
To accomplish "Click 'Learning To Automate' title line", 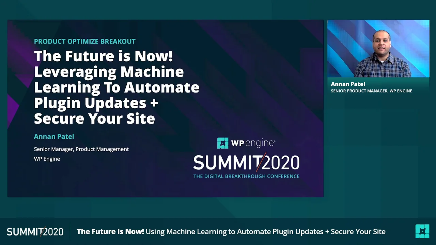I will [x=117, y=87].
